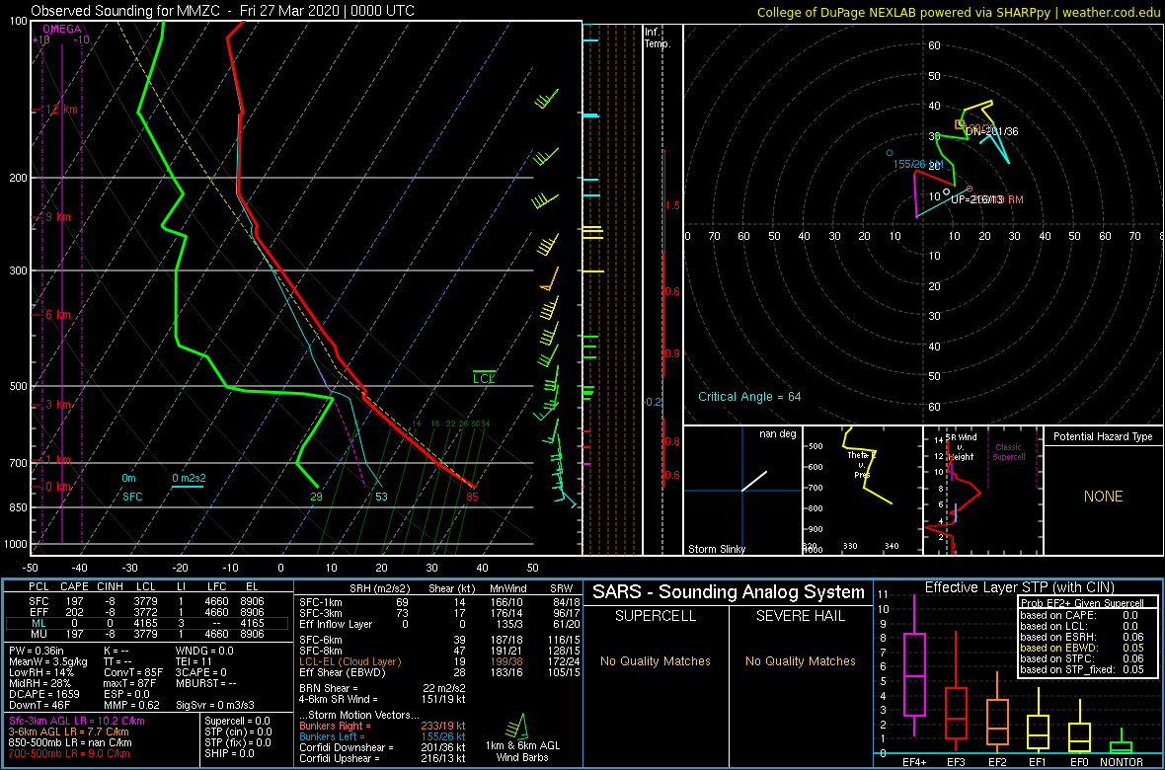Click 'Critical Angle = 64' on hodograph
The width and height of the screenshot is (1165, 770).
coord(749,396)
